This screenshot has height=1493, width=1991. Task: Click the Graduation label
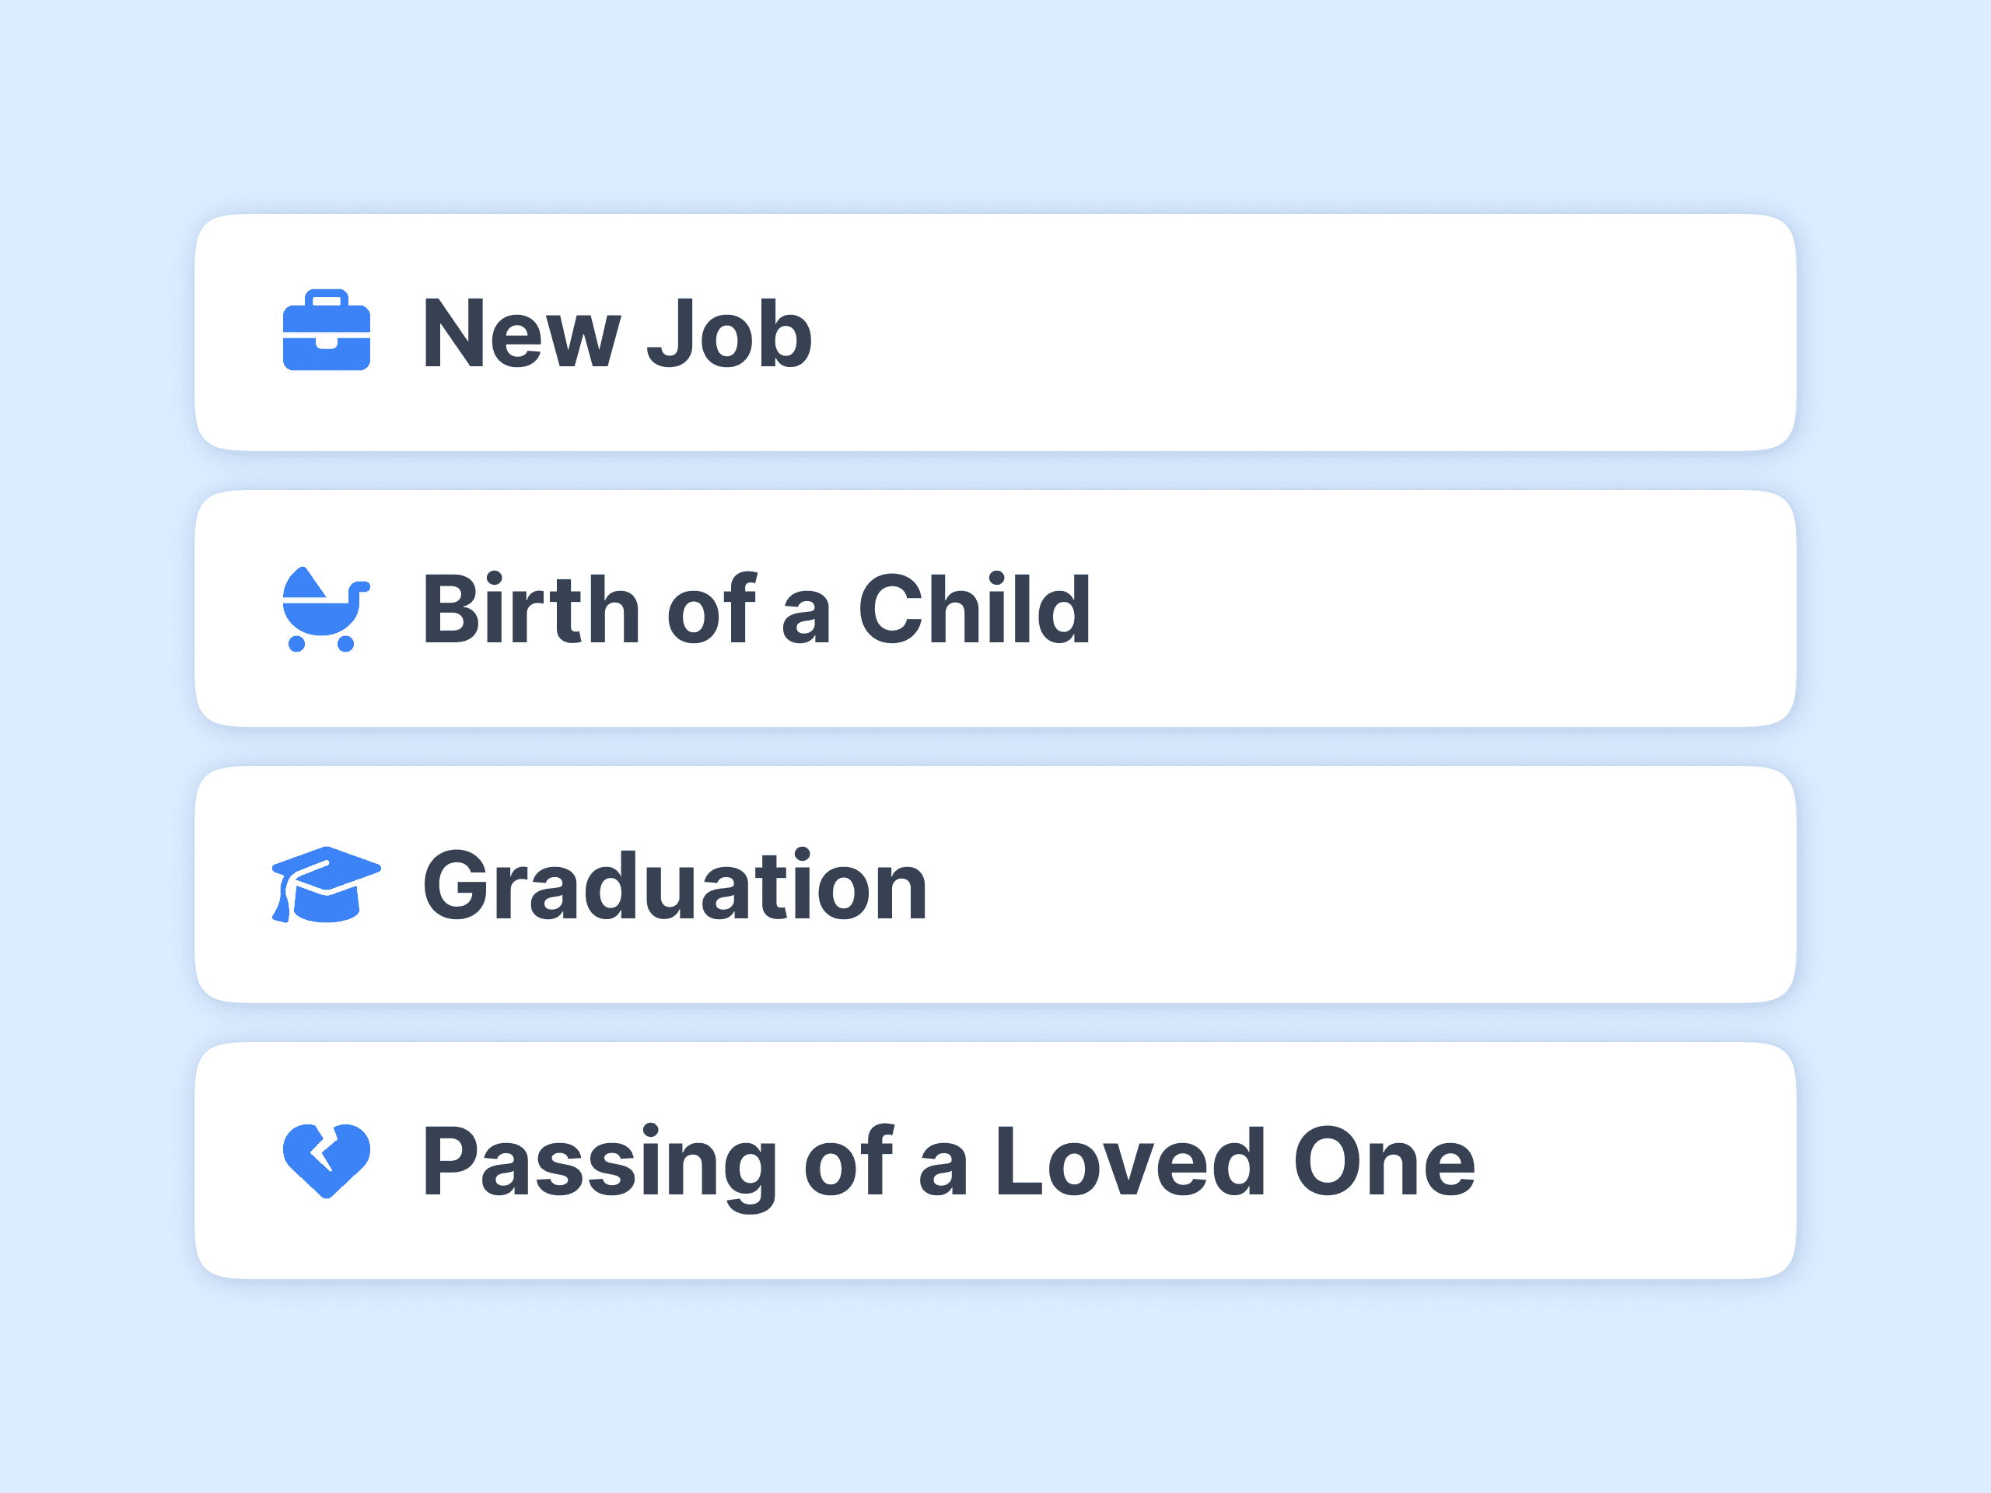pyautogui.click(x=674, y=885)
